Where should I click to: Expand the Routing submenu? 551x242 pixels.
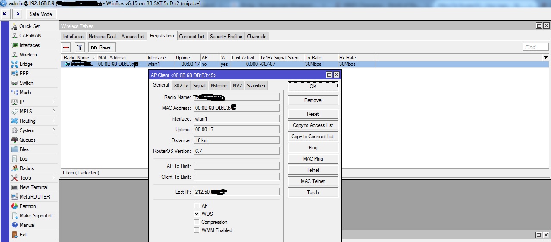(53, 121)
